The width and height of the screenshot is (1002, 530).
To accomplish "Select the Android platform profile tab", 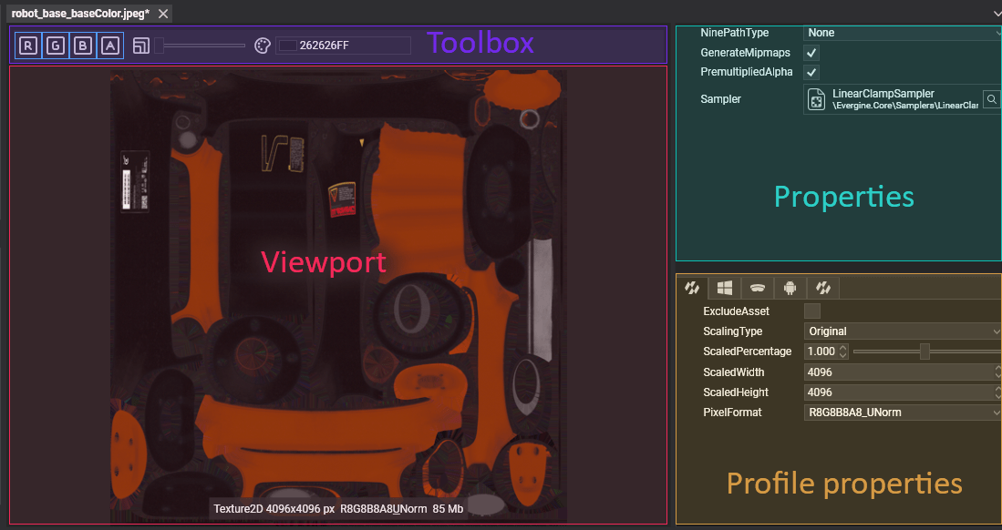I will coord(790,288).
